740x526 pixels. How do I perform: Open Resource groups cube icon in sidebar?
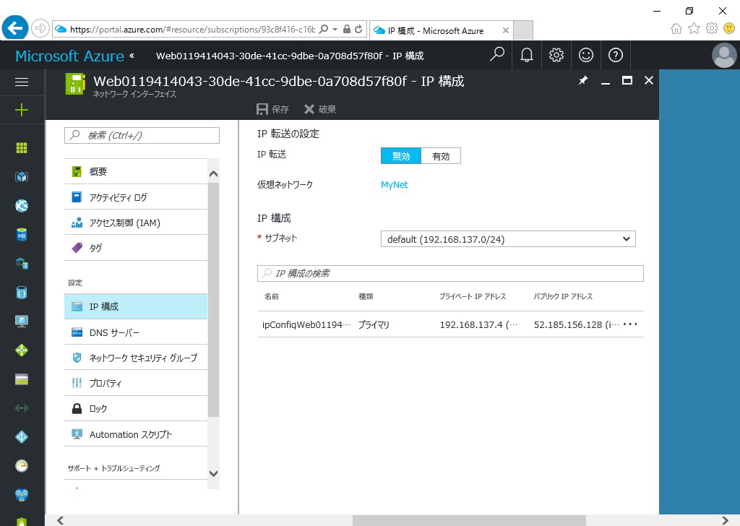click(x=22, y=177)
